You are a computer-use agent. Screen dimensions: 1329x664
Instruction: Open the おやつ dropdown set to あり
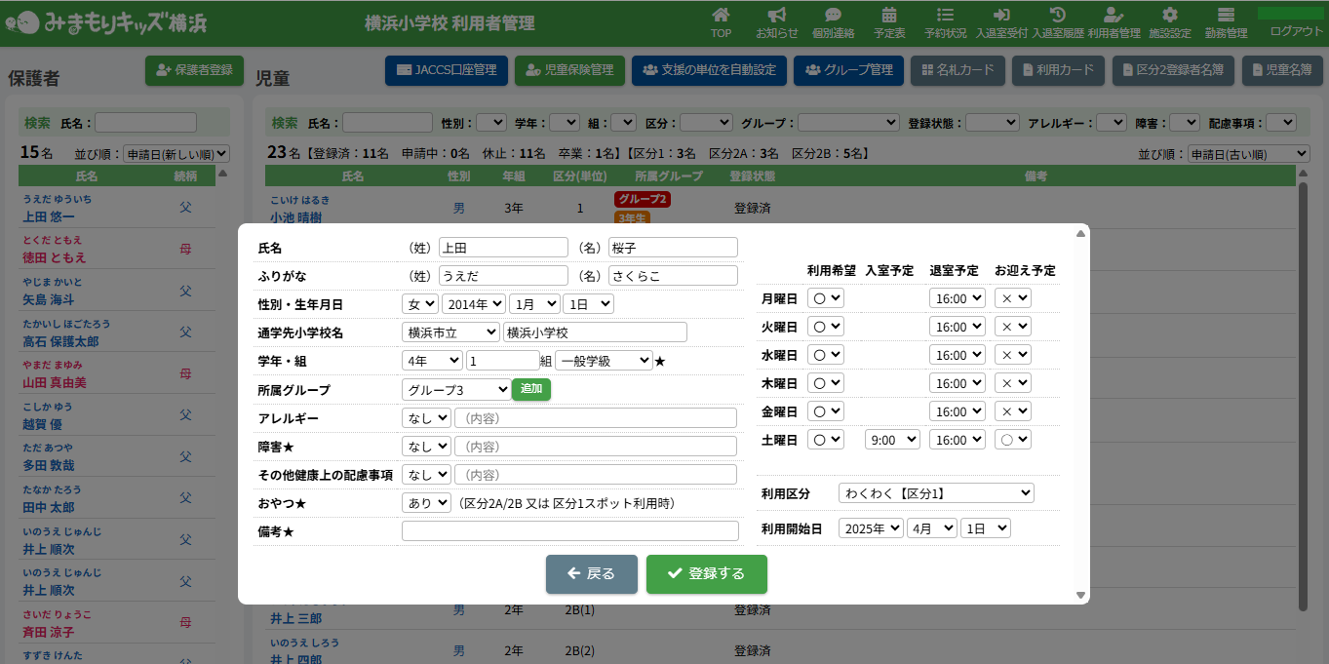point(426,503)
